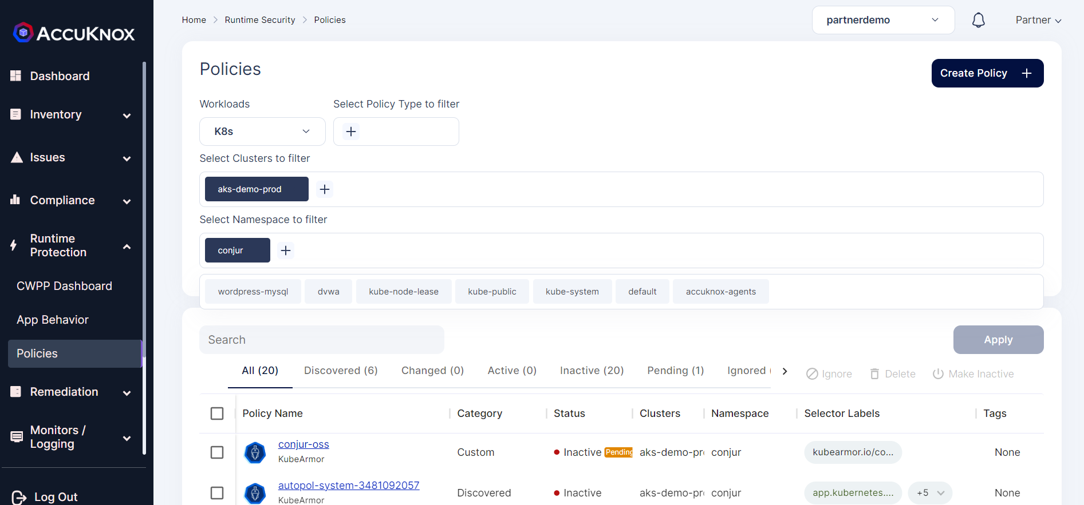The image size is (1084, 505).
Task: Select the kube-public namespace option
Action: [492, 292]
